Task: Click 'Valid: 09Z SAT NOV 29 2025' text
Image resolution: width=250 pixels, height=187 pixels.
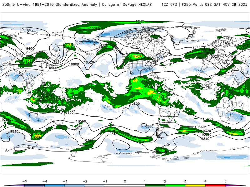Action: click(x=220, y=4)
